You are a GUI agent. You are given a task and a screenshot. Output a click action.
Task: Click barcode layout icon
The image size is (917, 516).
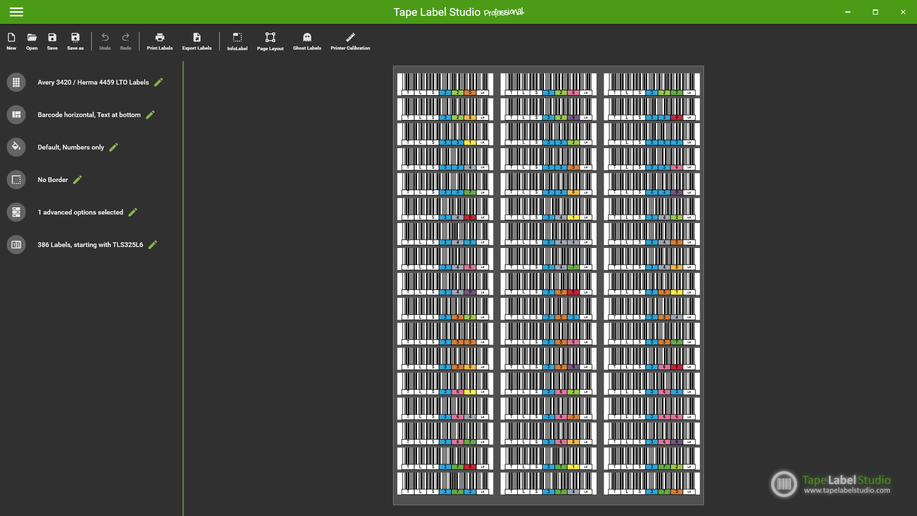(16, 115)
